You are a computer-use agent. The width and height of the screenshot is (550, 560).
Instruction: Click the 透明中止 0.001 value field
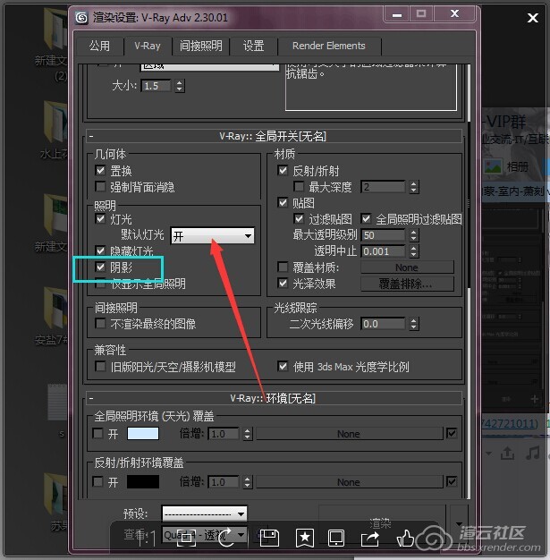384,251
